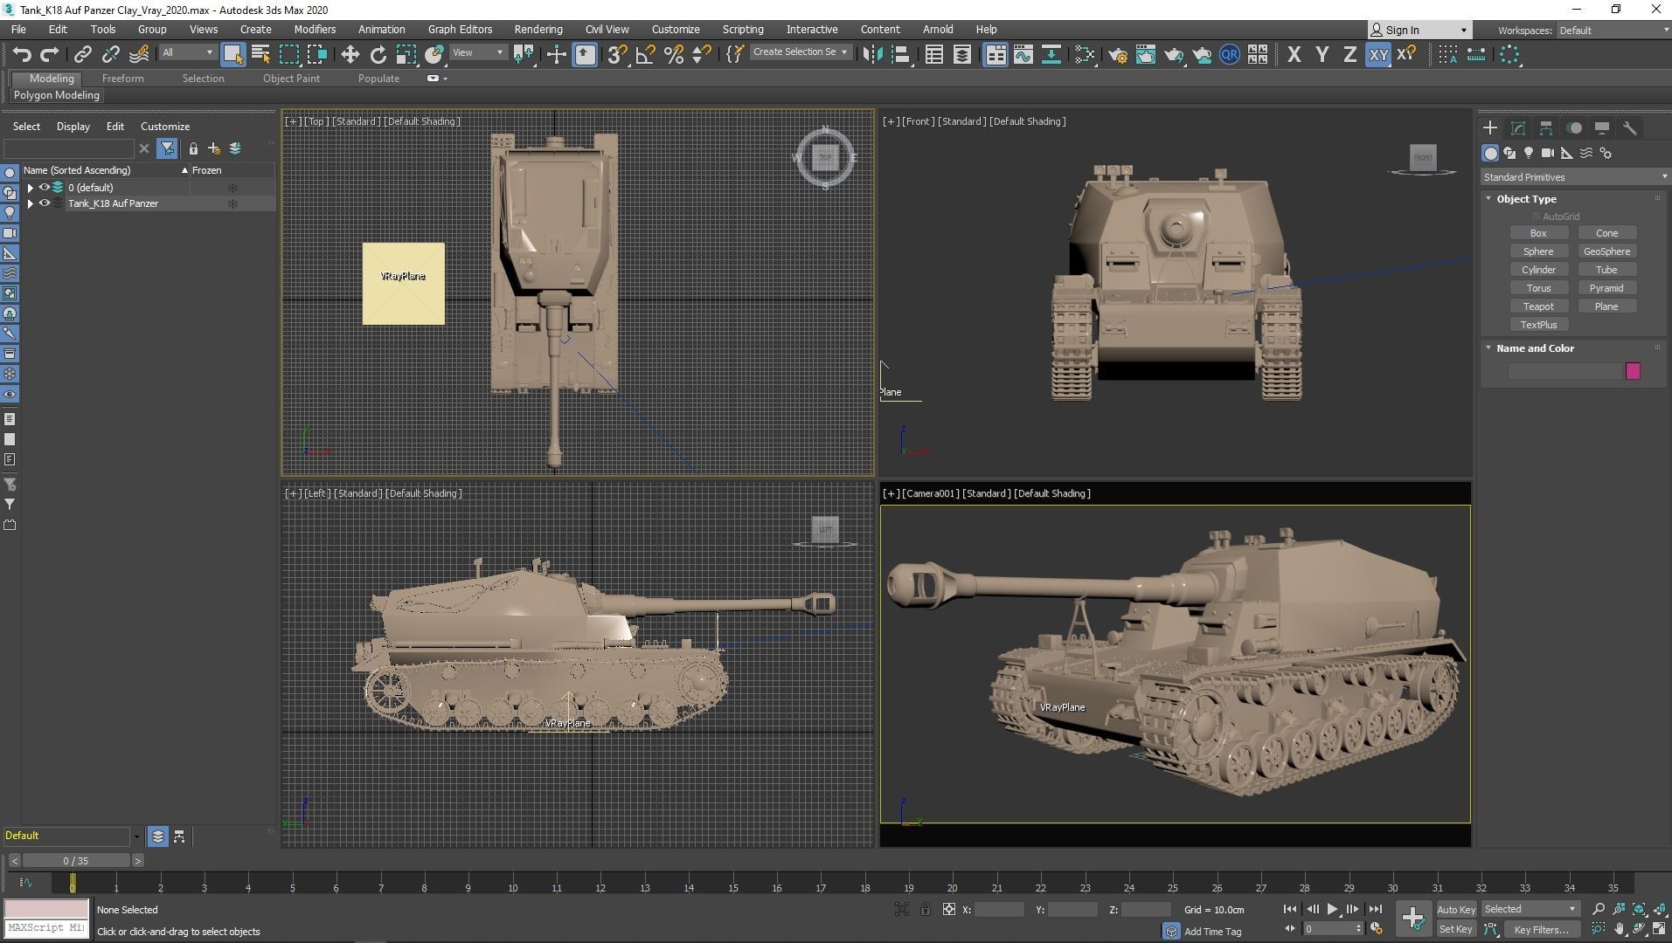Screen dimensions: 1672x943
Task: Open the Hierarchy panel tab
Action: [x=1546, y=128]
